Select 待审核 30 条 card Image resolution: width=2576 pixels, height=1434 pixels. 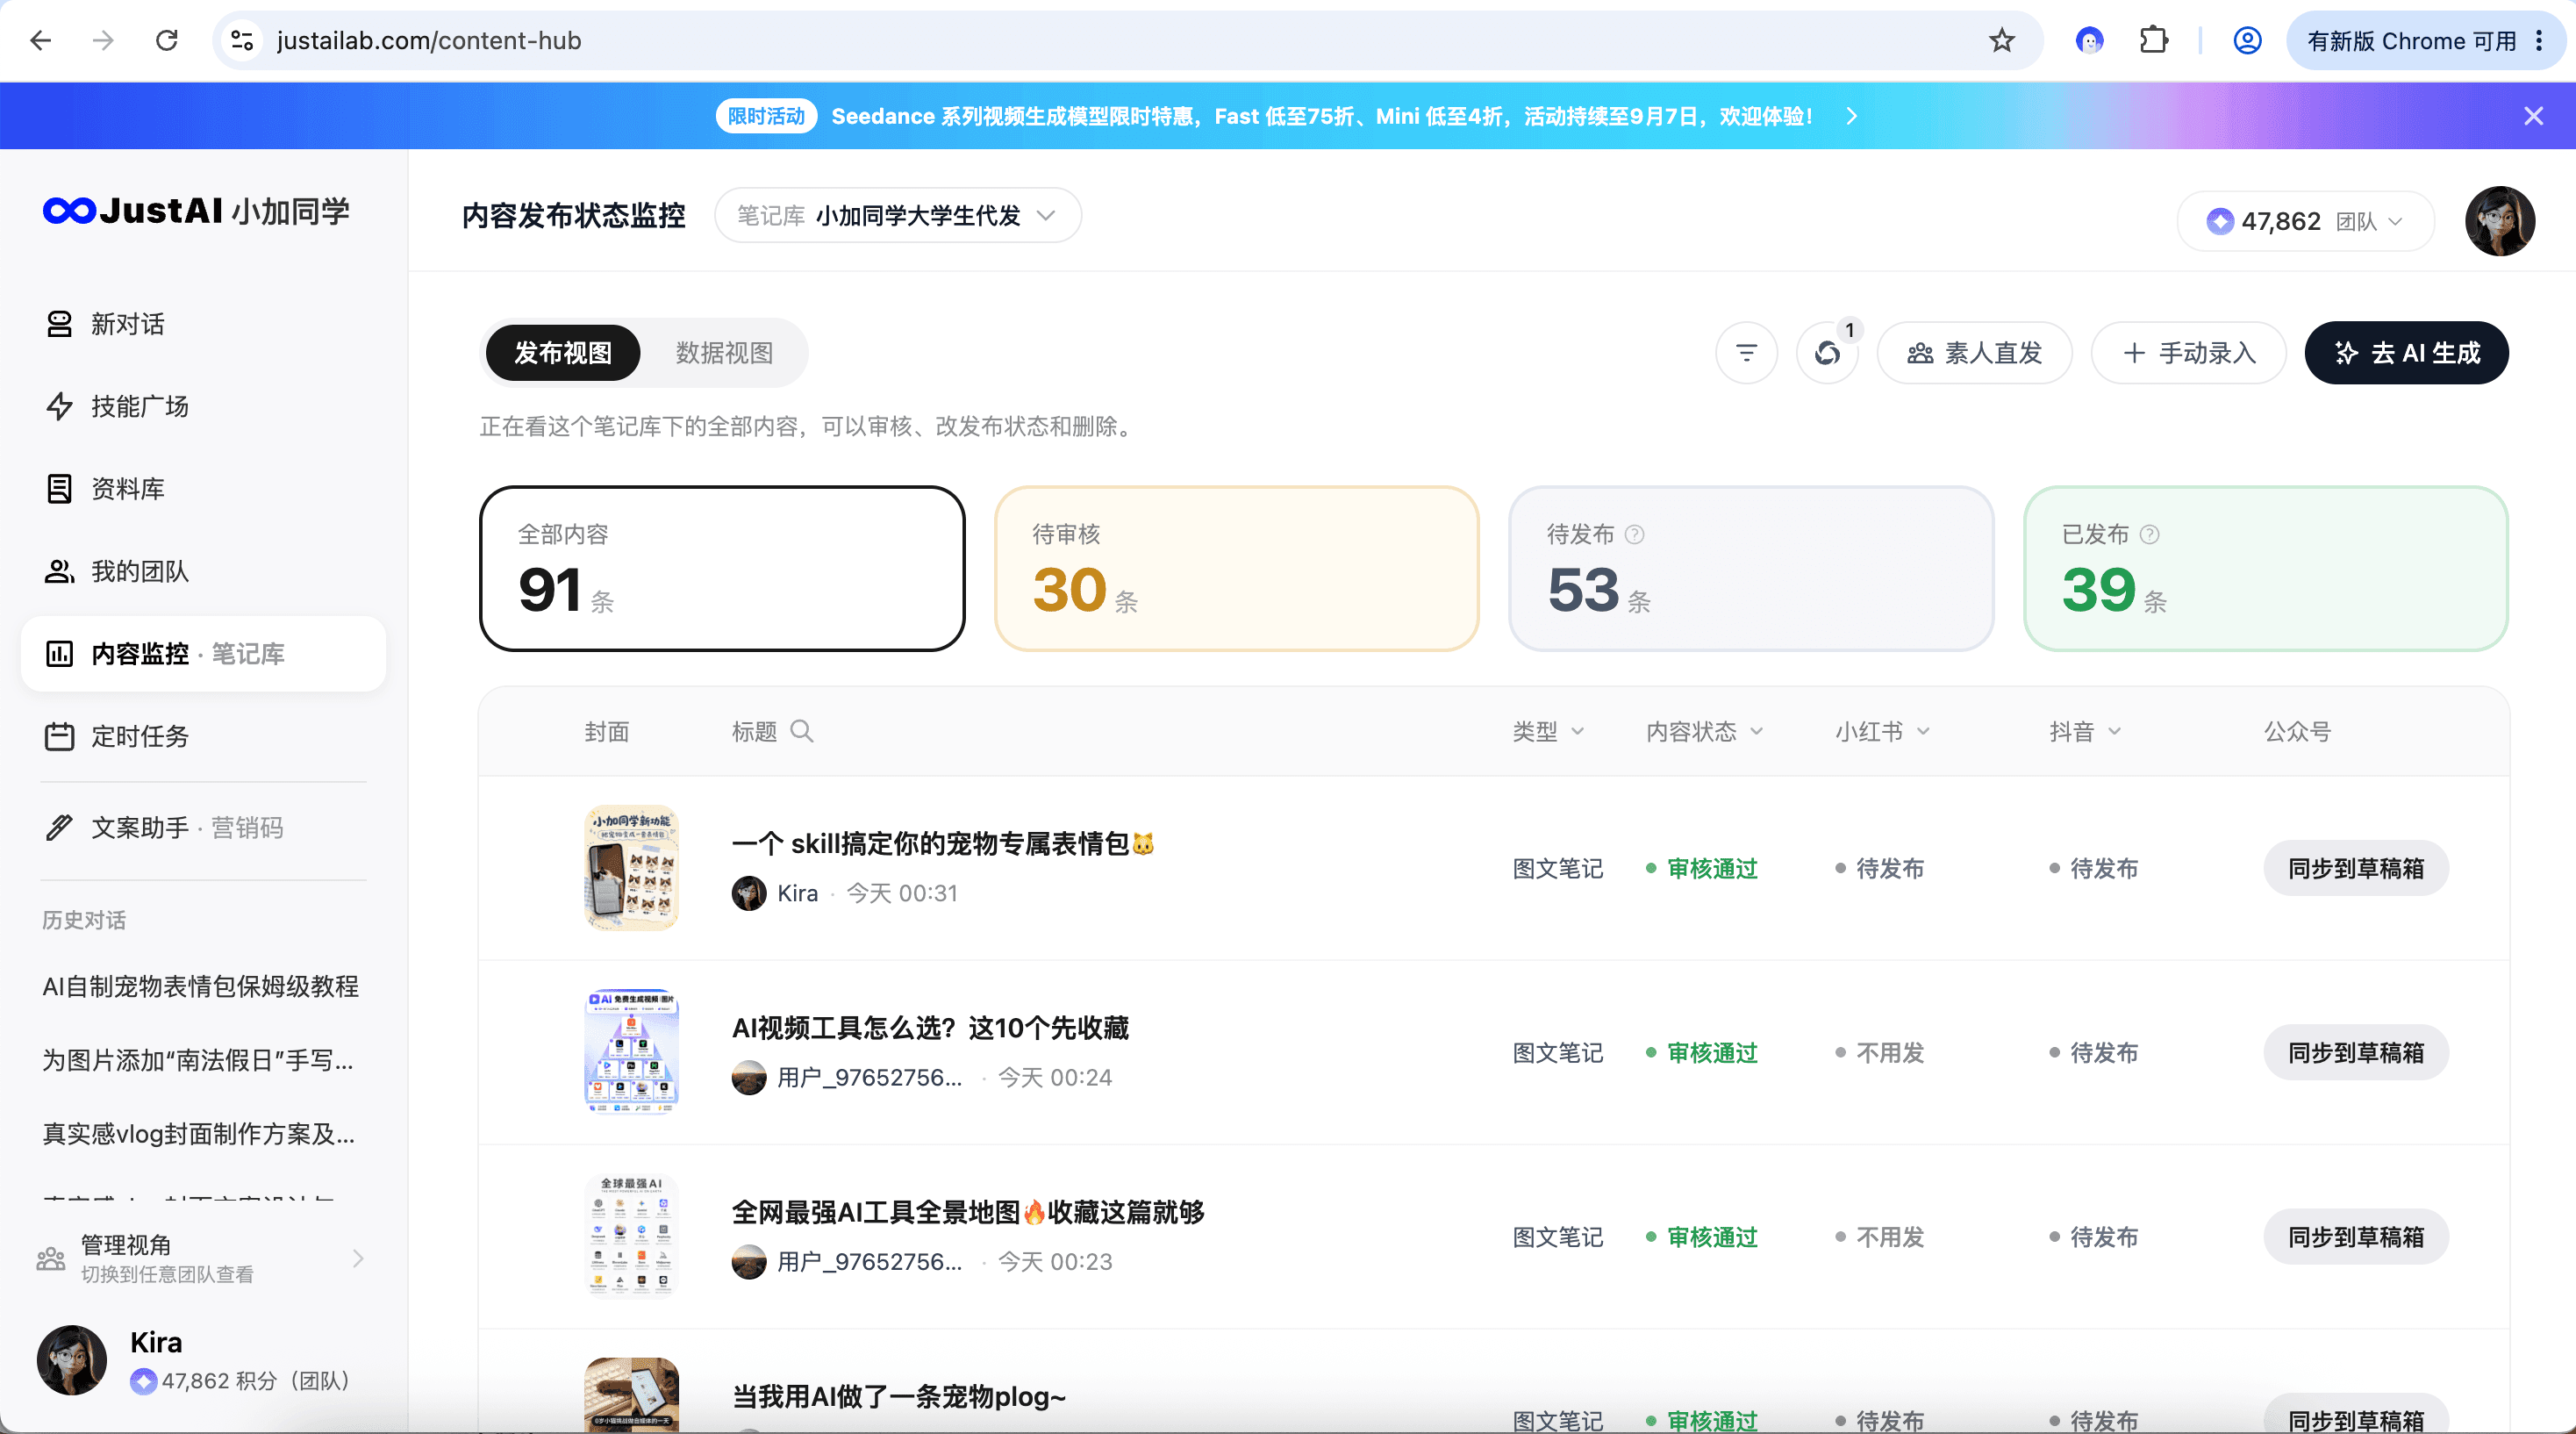point(1236,569)
